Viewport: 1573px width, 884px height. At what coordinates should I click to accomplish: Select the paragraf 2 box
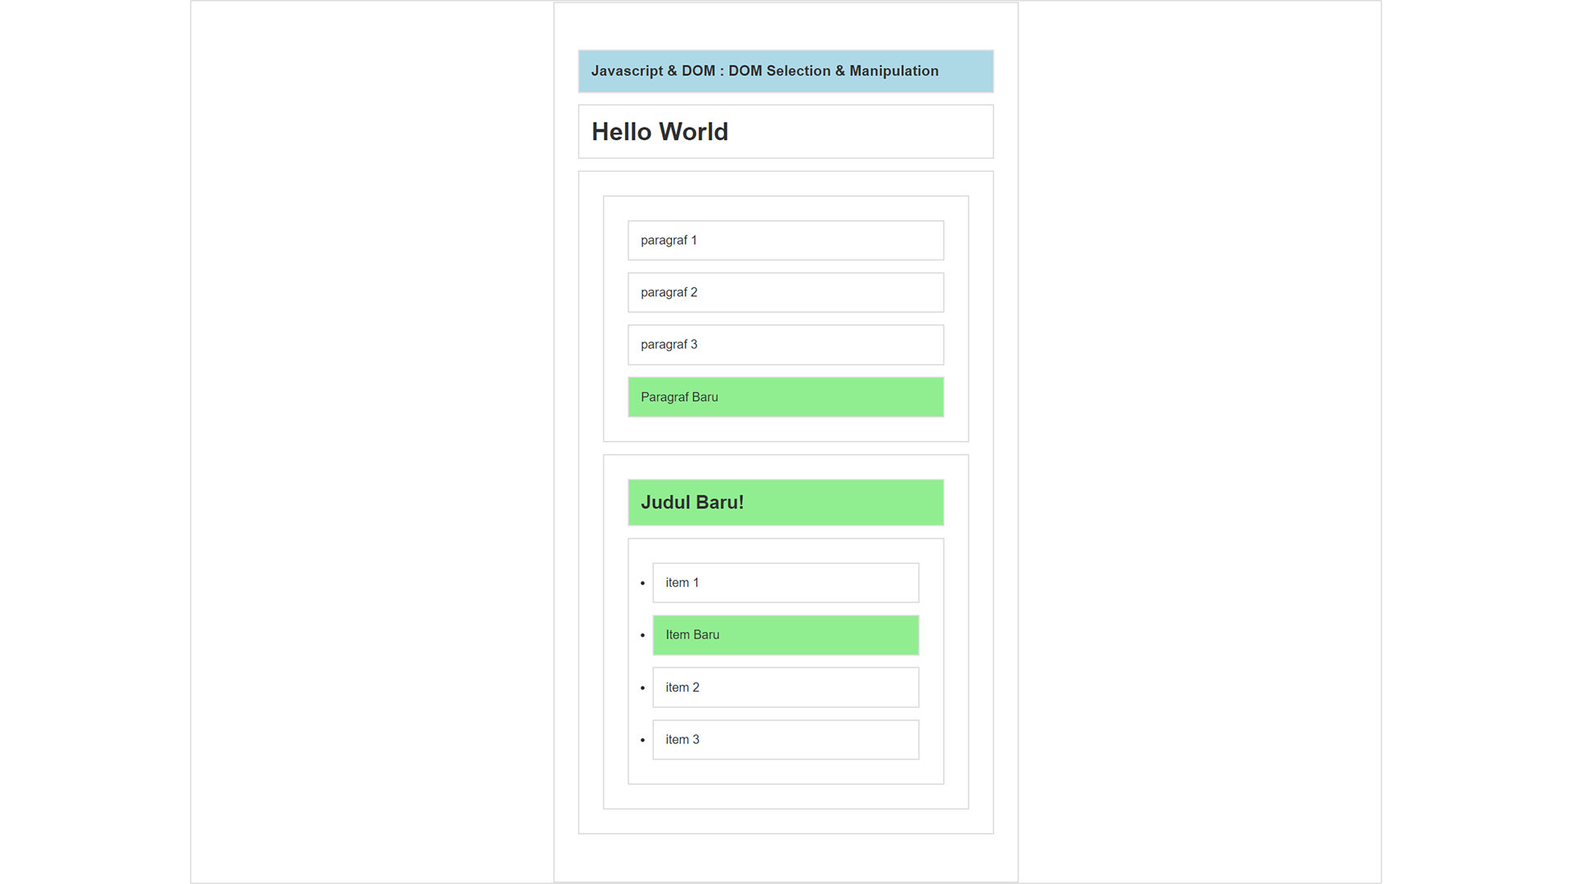(786, 292)
